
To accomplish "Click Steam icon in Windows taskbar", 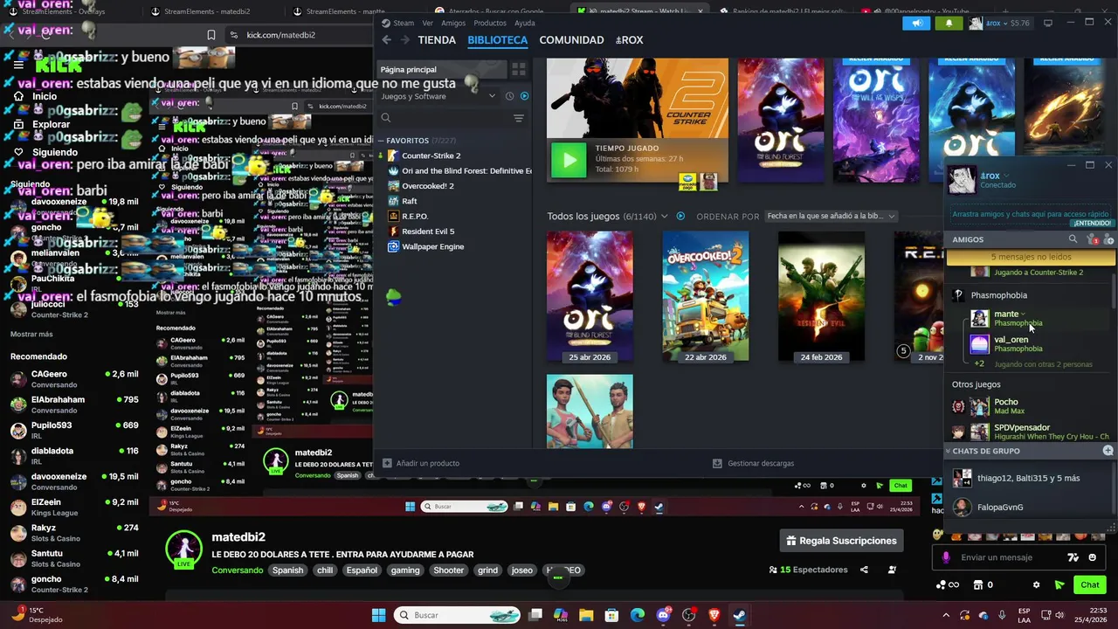I will click(x=739, y=615).
